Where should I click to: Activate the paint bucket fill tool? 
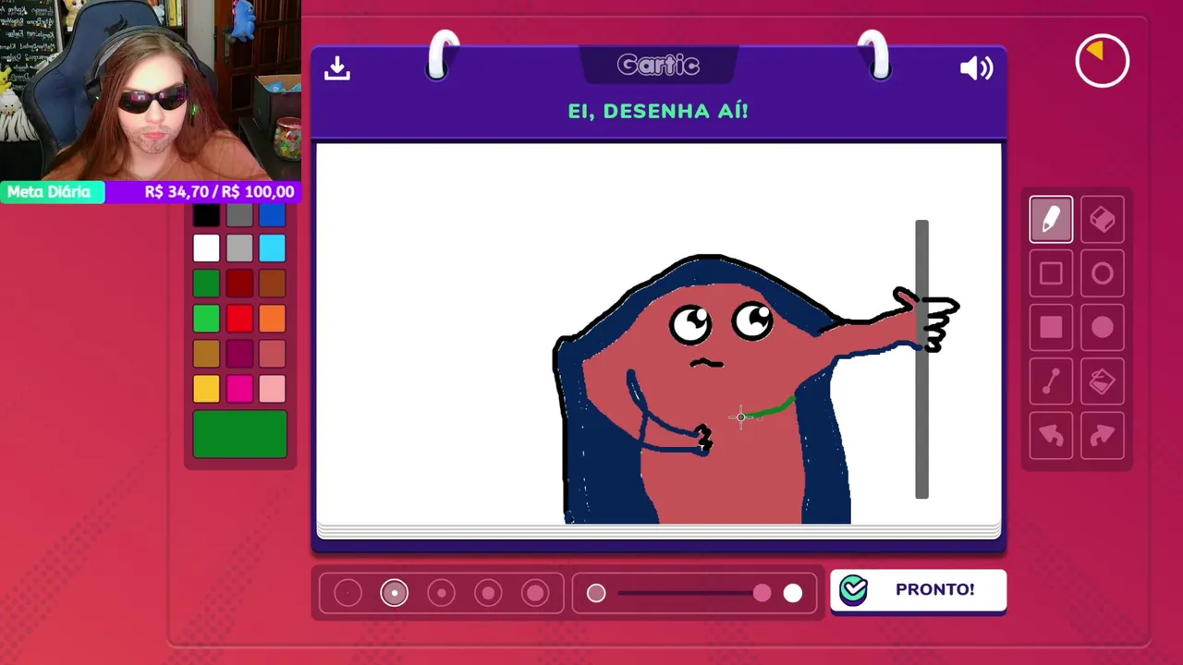1103,381
